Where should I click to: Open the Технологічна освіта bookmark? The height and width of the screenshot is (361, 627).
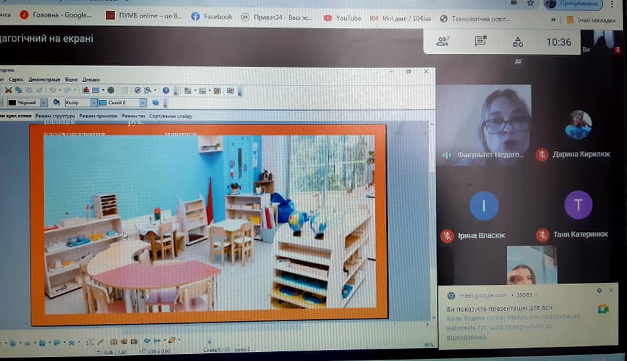tap(475, 18)
